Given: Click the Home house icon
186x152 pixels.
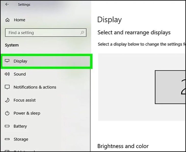Looking at the screenshot, I should [7, 20].
